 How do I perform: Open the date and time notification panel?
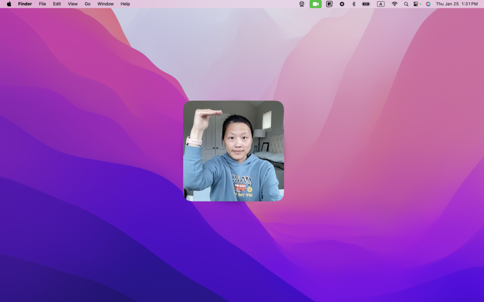tap(457, 4)
